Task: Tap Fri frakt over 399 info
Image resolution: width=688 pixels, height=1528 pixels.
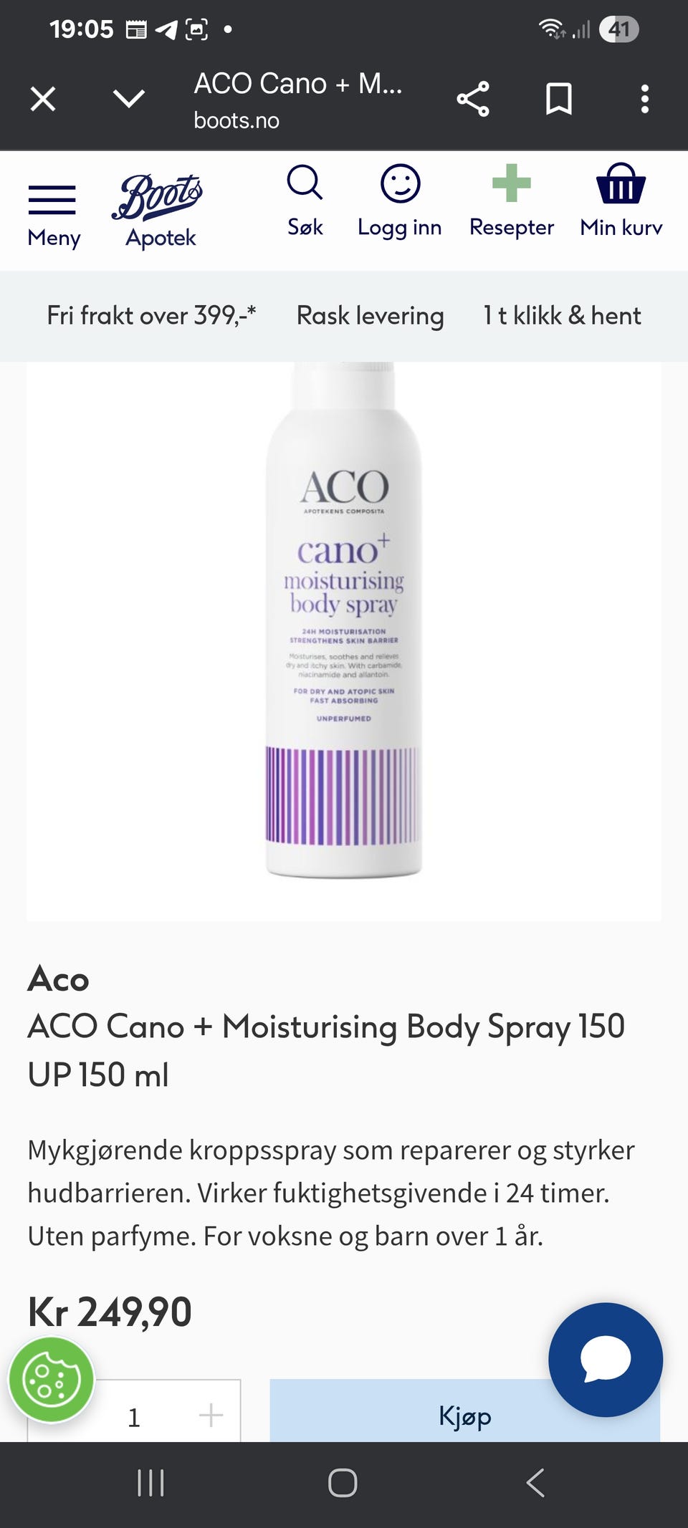Action: 151,315
